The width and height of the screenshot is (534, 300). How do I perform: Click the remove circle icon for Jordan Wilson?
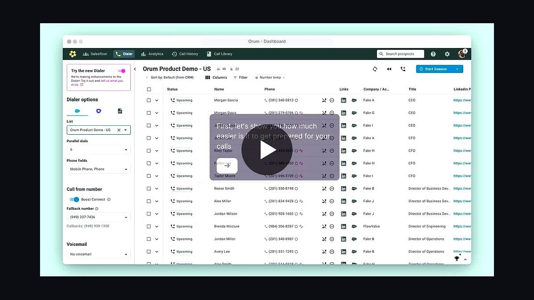[332, 214]
